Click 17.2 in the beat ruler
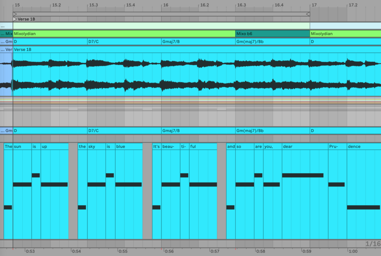The height and width of the screenshot is (256, 381). (353, 5)
